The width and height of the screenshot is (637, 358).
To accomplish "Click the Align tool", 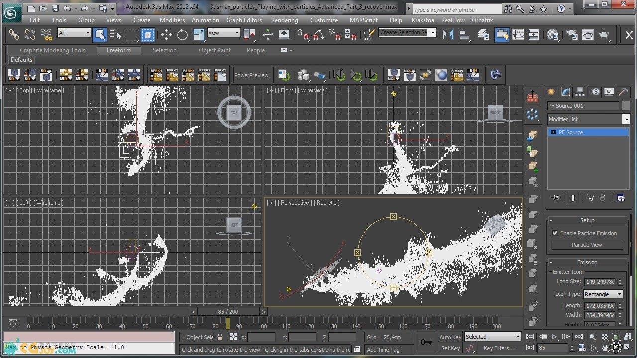I will pyautogui.click(x=465, y=34).
